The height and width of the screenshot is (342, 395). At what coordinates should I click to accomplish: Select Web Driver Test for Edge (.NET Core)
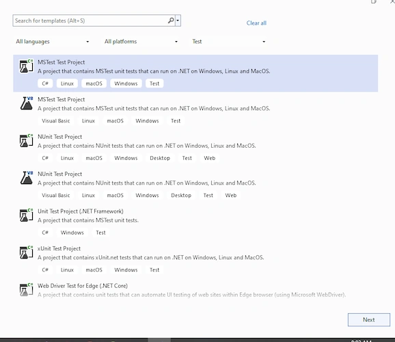[x=83, y=286]
